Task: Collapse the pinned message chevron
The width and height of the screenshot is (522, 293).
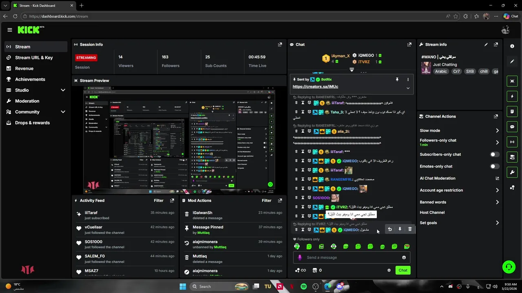Action: [408, 88]
